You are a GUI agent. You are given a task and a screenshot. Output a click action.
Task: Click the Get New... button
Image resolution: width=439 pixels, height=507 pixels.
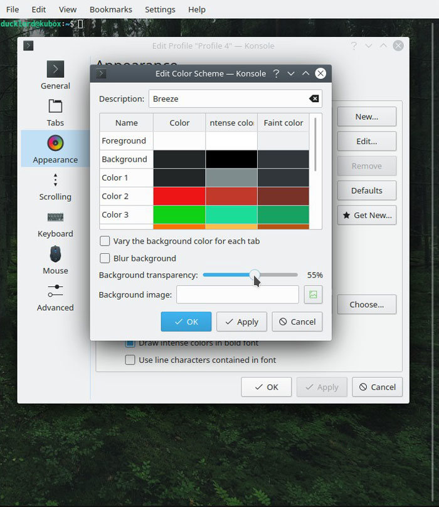[x=366, y=215]
